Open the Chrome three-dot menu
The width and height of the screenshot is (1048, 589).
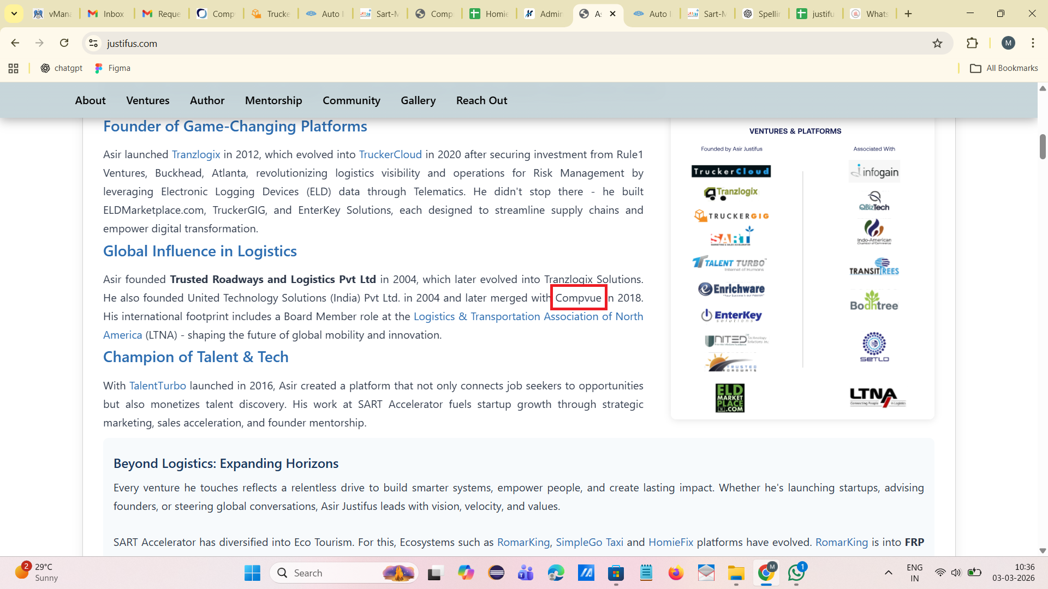tap(1033, 43)
